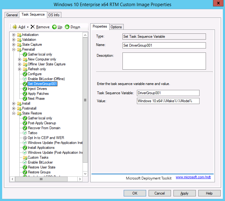Select the Apply Patches tree step
This screenshot has width=225, height=201.
tap(38, 94)
